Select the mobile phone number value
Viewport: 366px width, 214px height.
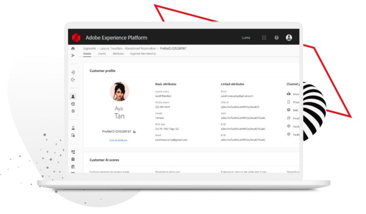163,107
